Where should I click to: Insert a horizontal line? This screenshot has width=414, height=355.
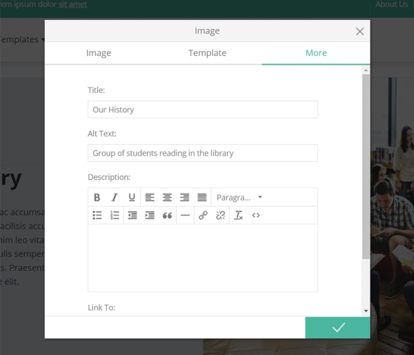[185, 215]
